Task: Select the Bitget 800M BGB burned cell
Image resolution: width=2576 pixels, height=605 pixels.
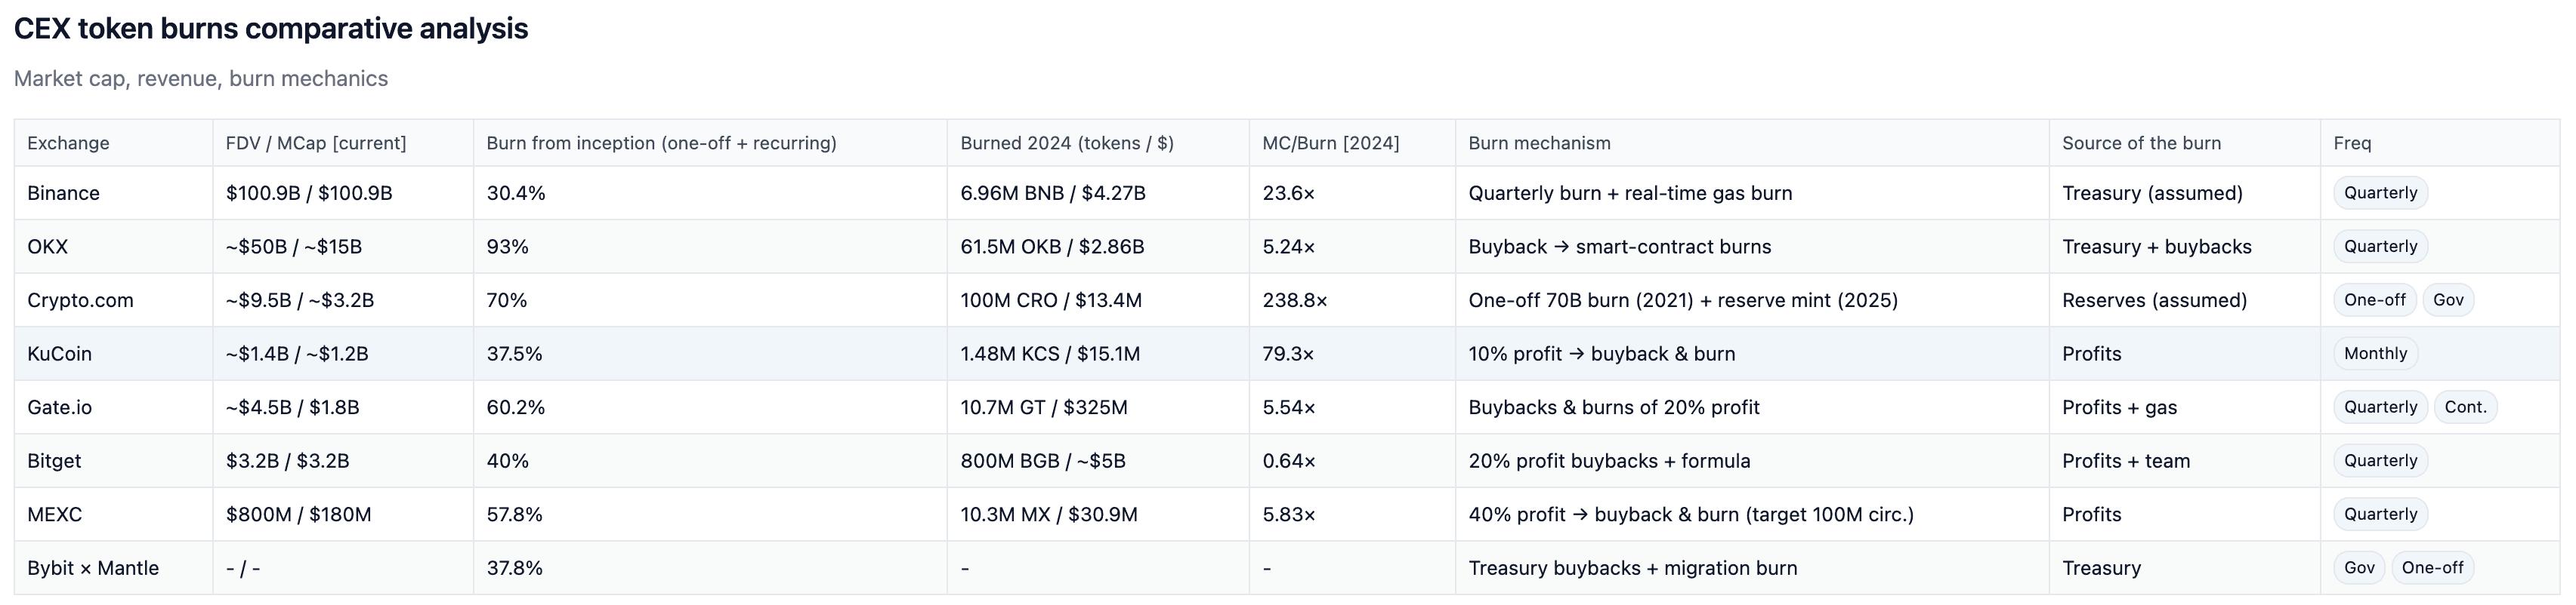Action: click(1042, 461)
